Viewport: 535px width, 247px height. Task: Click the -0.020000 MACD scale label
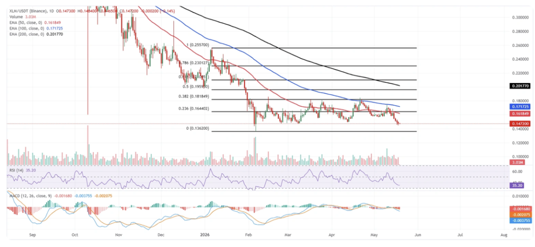coord(520,230)
